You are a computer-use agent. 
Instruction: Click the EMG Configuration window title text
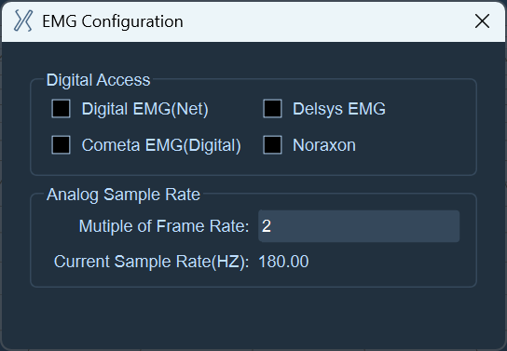click(x=113, y=21)
